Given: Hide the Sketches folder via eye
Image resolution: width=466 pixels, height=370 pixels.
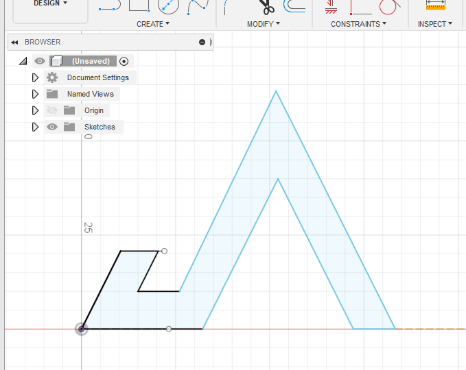Looking at the screenshot, I should coord(52,127).
